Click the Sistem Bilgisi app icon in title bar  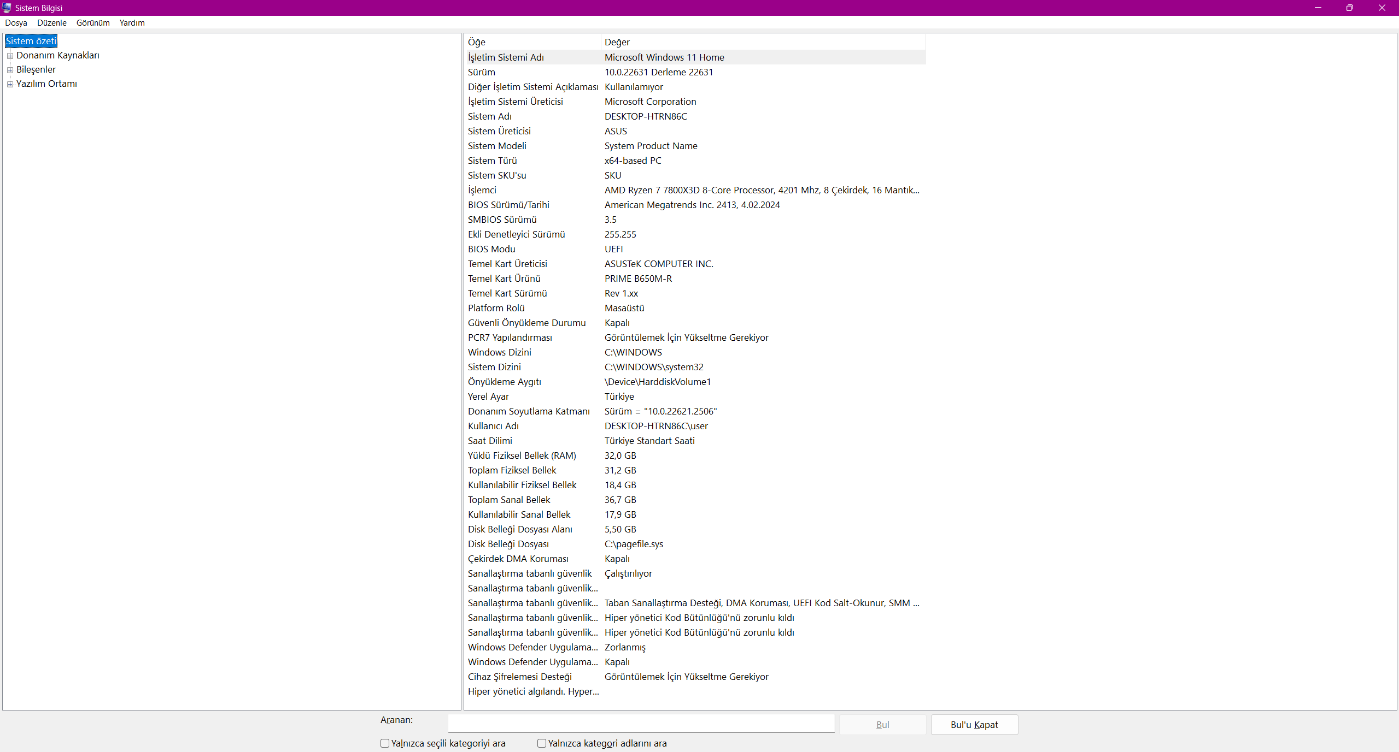point(7,8)
